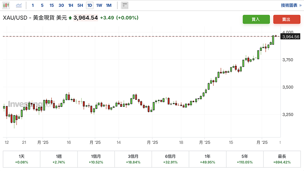Select the 30-minute interval
This screenshot has height=171, width=304.
click(61, 5)
